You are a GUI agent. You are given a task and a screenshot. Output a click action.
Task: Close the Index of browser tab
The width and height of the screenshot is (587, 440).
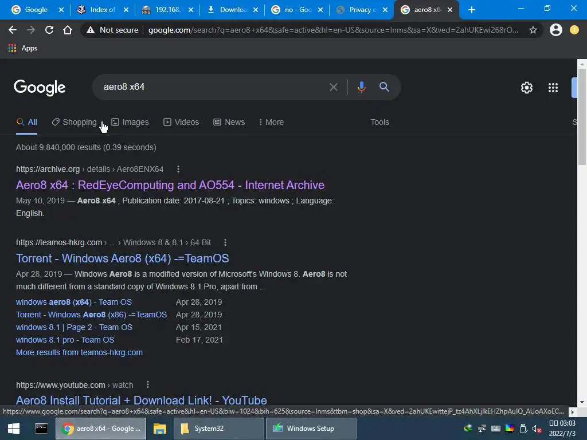pos(126,10)
